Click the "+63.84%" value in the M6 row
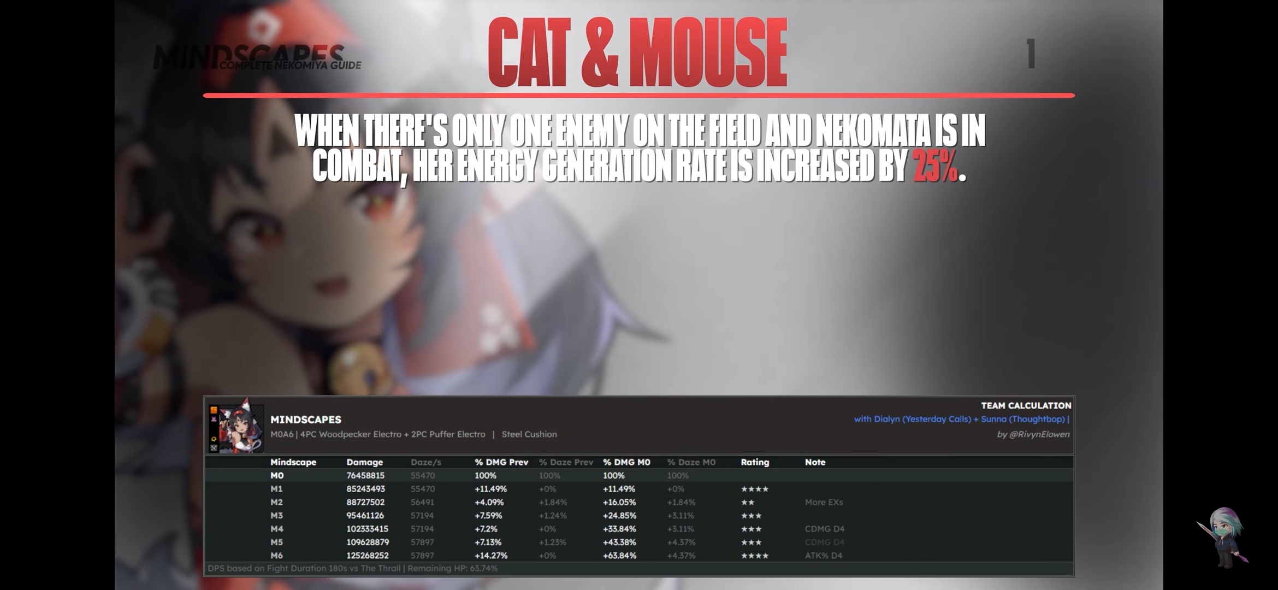The width and height of the screenshot is (1278, 590). pos(619,556)
